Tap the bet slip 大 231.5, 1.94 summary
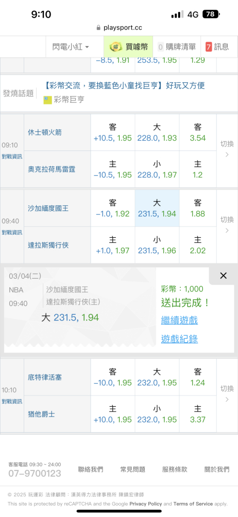This screenshot has height=517, width=238. click(x=70, y=317)
